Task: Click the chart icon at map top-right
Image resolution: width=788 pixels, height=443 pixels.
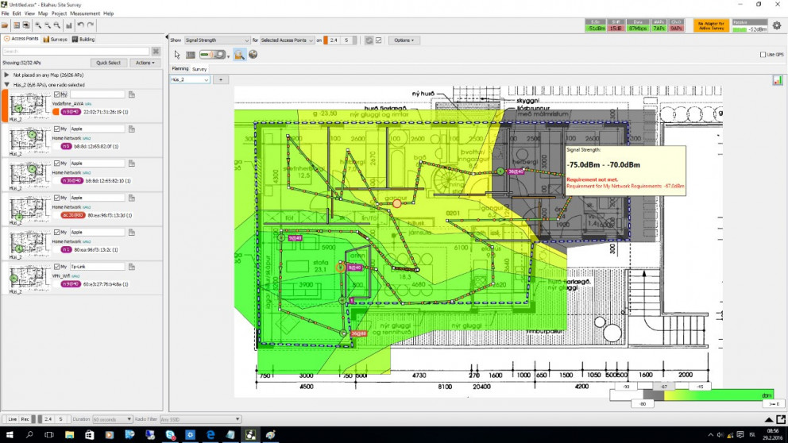Action: [777, 80]
